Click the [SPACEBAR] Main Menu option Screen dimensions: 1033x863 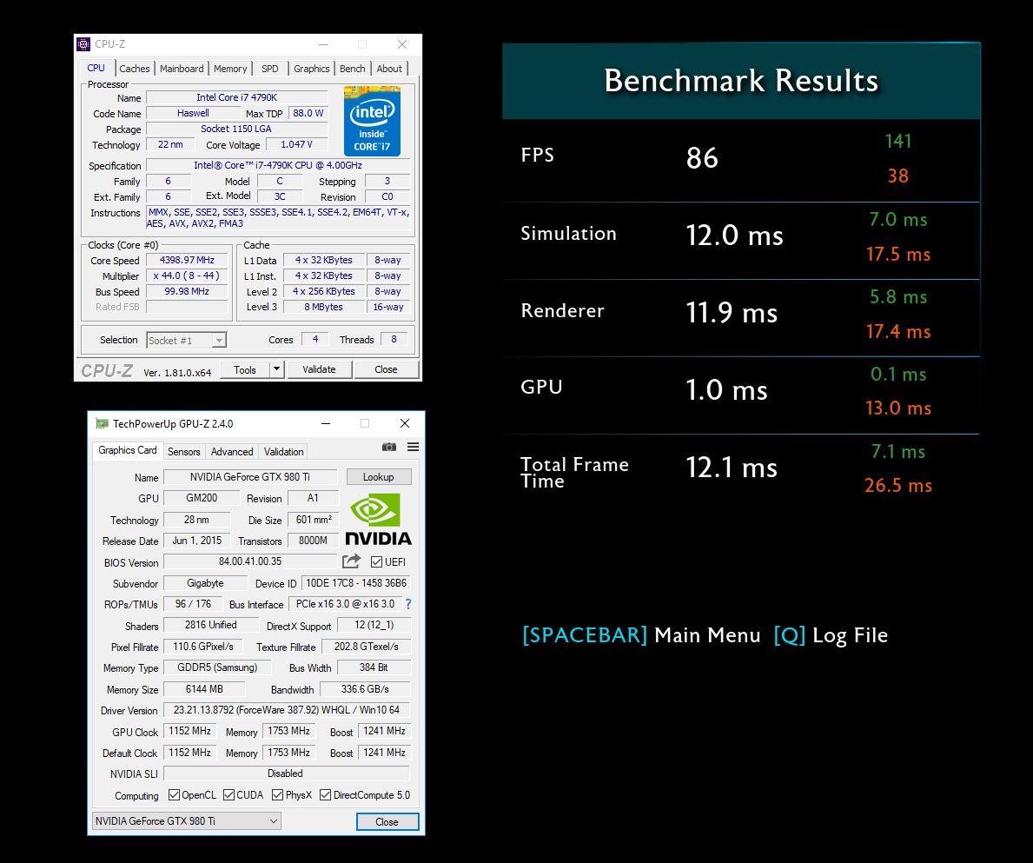tap(641, 635)
